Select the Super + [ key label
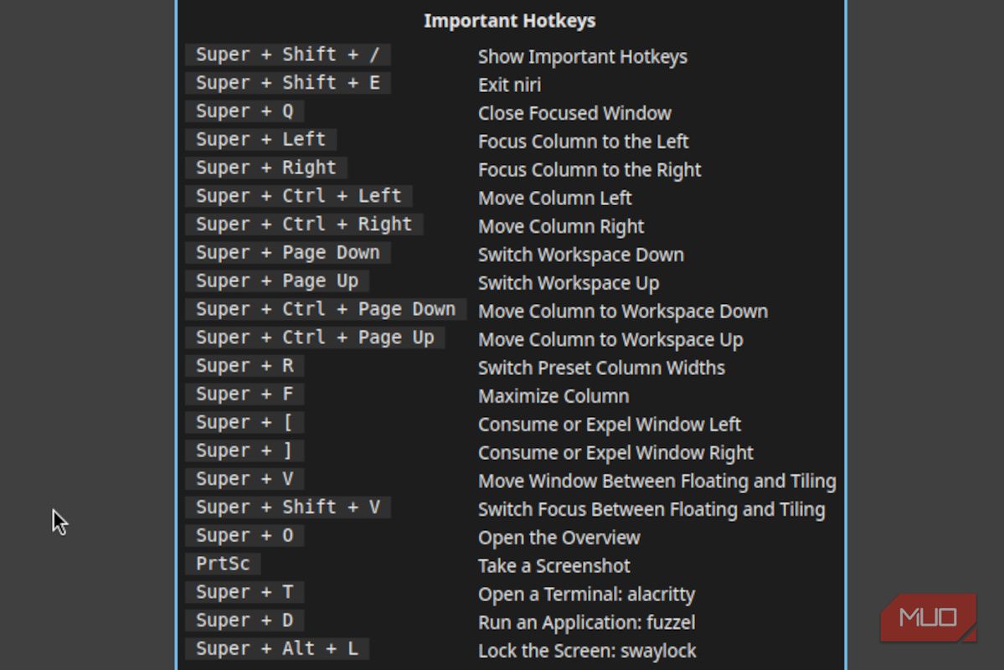 [245, 422]
